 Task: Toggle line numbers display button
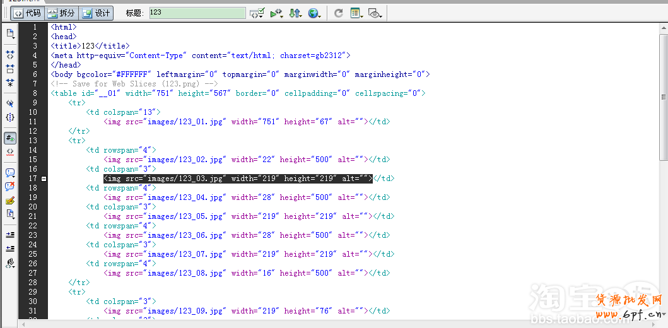(x=10, y=138)
